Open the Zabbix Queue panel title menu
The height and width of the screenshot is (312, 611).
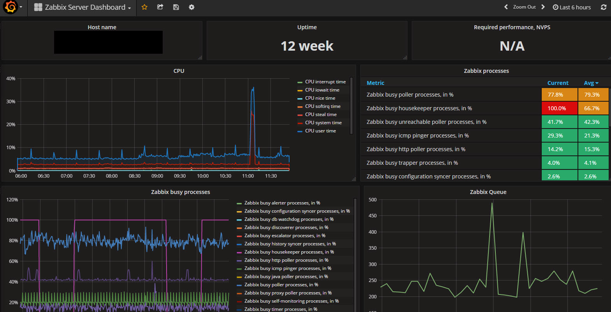tap(488, 192)
